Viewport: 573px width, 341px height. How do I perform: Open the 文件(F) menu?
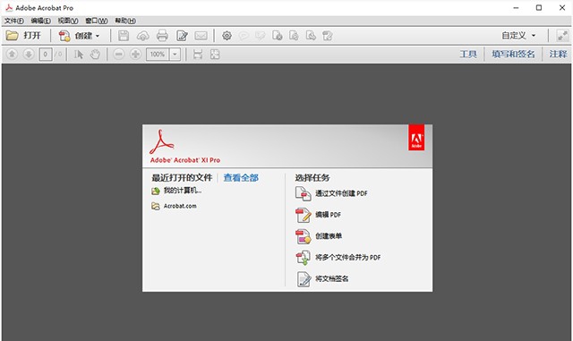pos(14,21)
